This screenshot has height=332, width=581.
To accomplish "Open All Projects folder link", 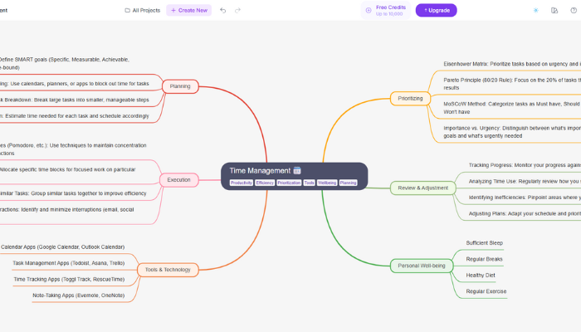I will [x=143, y=10].
